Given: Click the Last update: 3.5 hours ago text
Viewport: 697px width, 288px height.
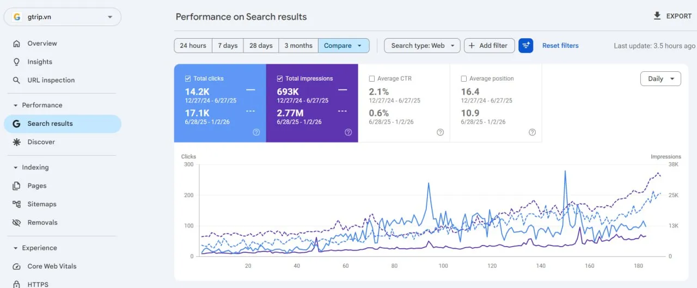Looking at the screenshot, I should click(x=655, y=46).
